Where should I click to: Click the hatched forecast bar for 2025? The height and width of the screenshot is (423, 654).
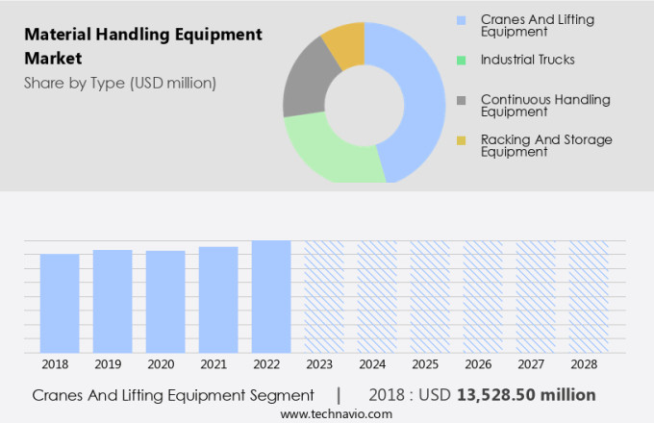coord(430,297)
